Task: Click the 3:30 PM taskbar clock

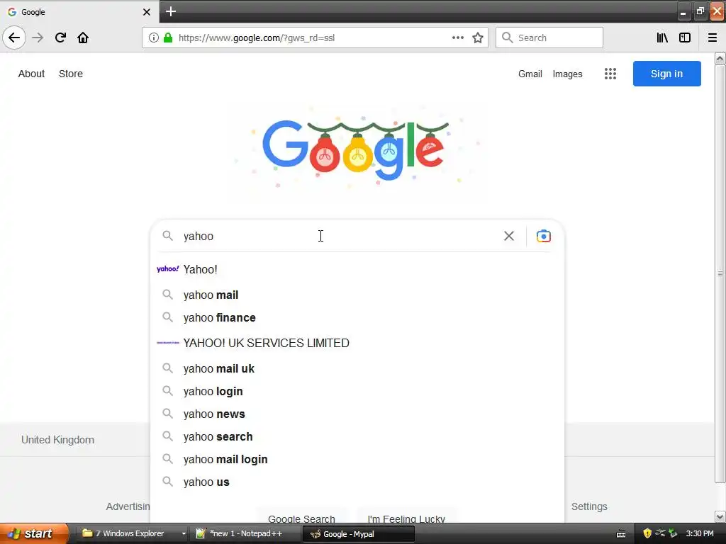Action: pyautogui.click(x=700, y=533)
